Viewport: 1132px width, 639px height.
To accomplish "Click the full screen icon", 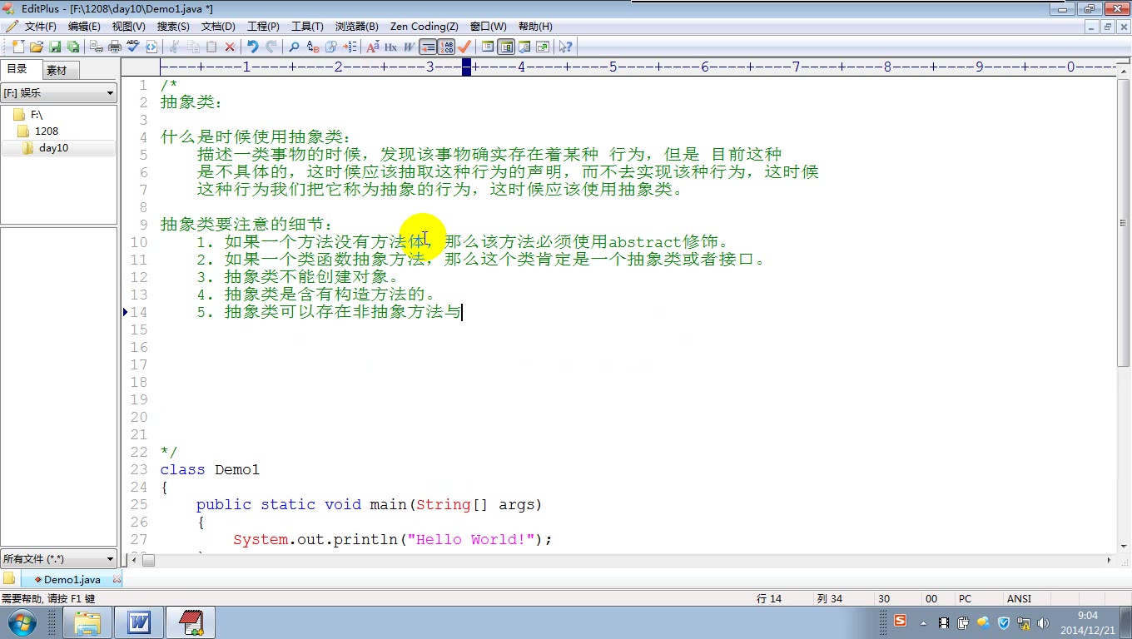I will pyautogui.click(x=543, y=47).
